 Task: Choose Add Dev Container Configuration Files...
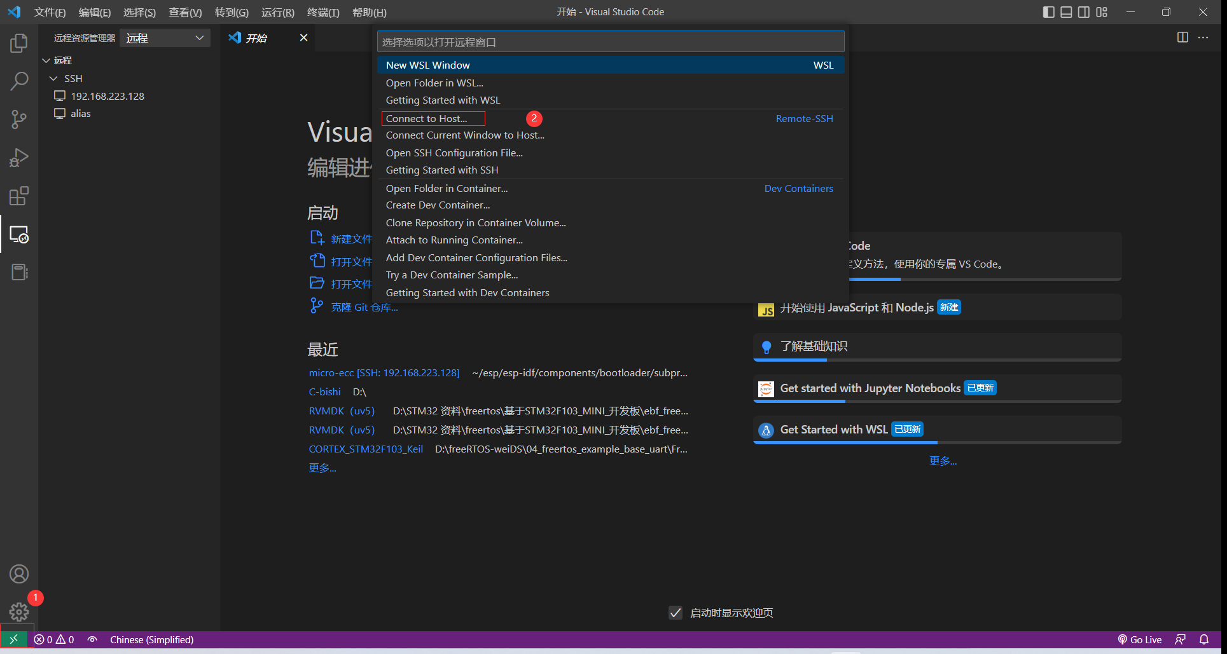611,257
